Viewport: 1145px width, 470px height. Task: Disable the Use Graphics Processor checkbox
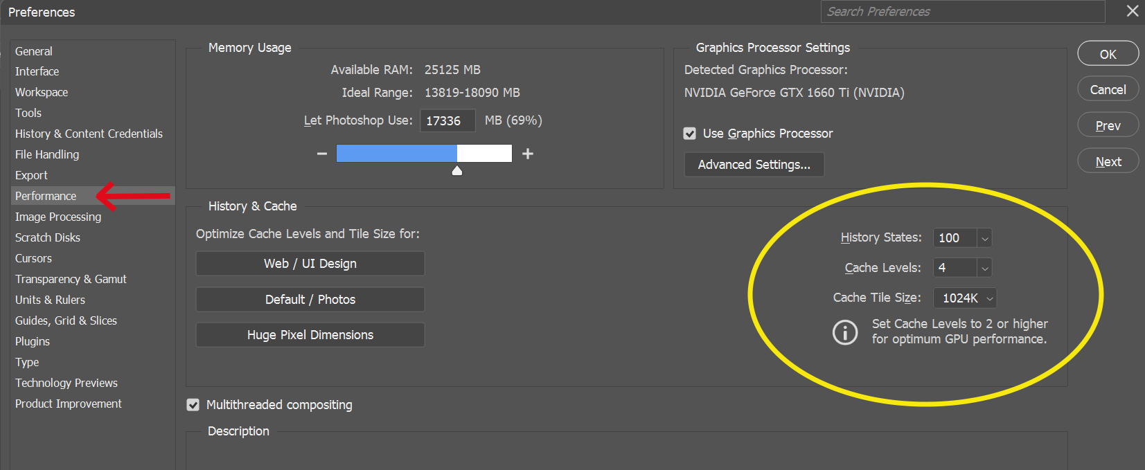[x=690, y=134]
